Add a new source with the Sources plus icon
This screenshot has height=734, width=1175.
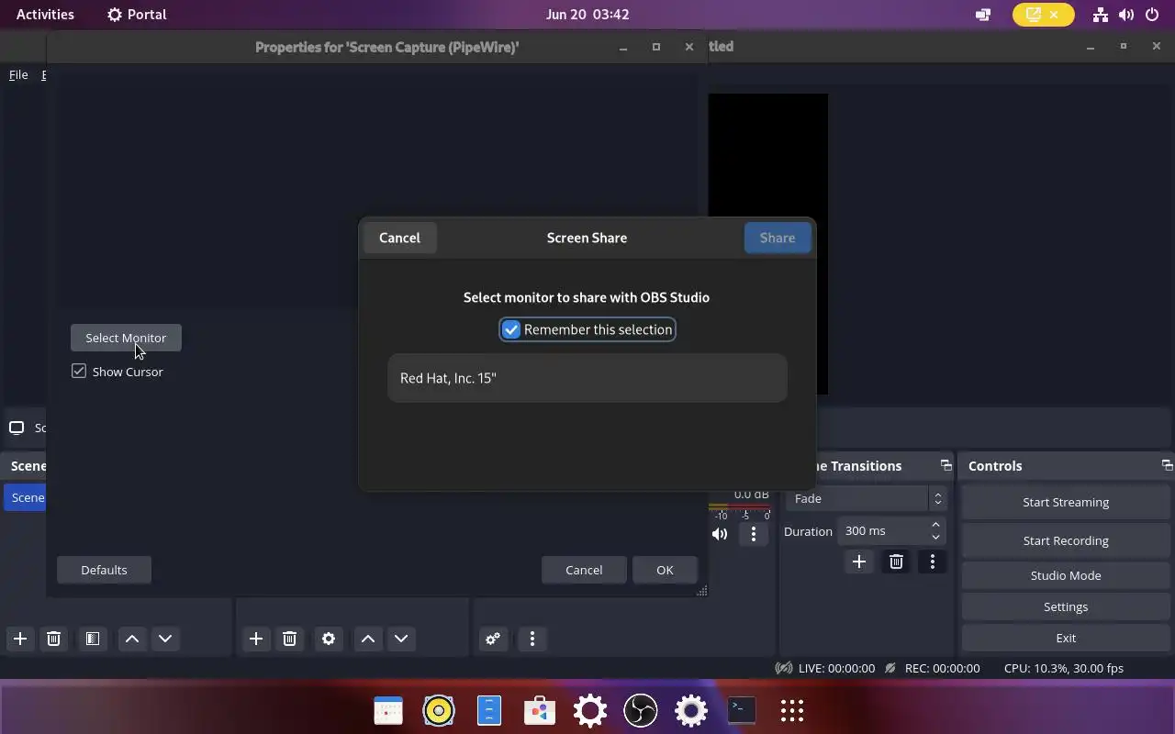256,639
